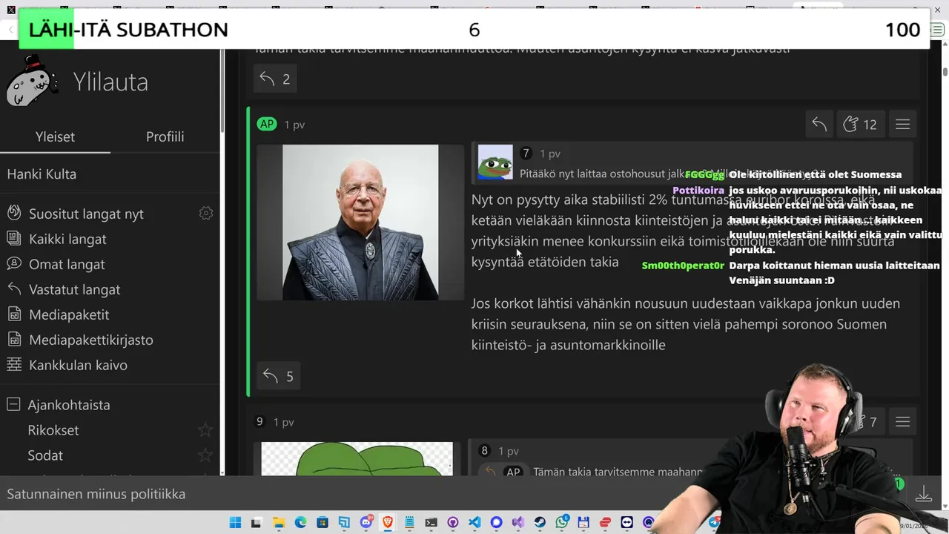Open Mediapakettikirjasto page
Screen dimensions: 949x534
90,340
